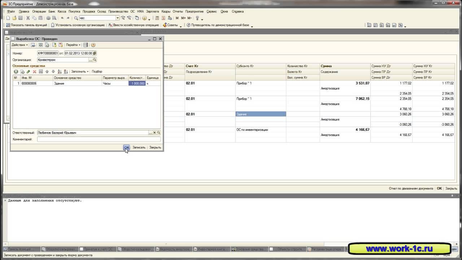Open the select button beside Организация field

(x=91, y=60)
